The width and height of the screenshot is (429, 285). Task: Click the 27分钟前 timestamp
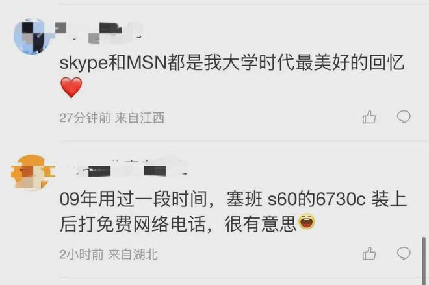pyautogui.click(x=85, y=118)
